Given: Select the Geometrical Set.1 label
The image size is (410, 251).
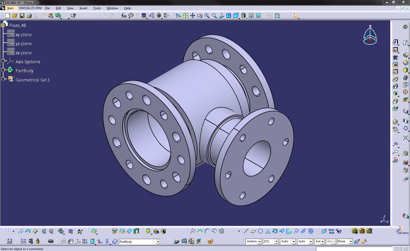Looking at the screenshot, I should click(33, 80).
